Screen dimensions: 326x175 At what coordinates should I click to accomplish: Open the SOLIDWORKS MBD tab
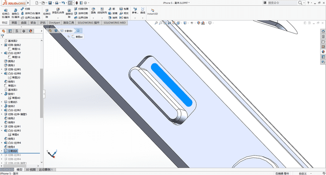[115, 23]
